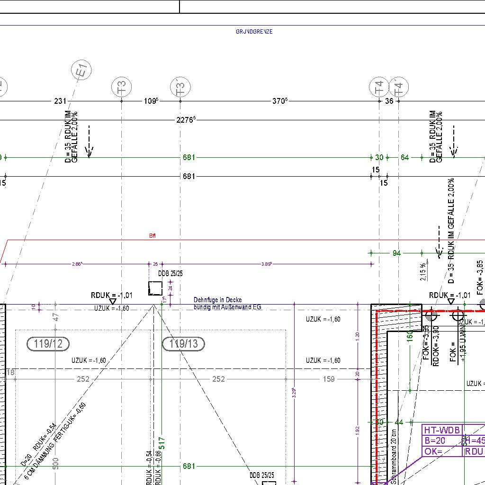Viewport: 485px width, 485px height.
Task: Select the room tag 119/13
Action: point(183,344)
